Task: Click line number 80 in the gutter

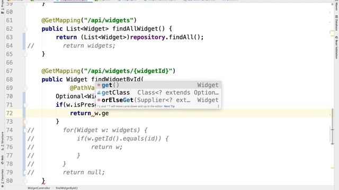Action: pos(10,180)
